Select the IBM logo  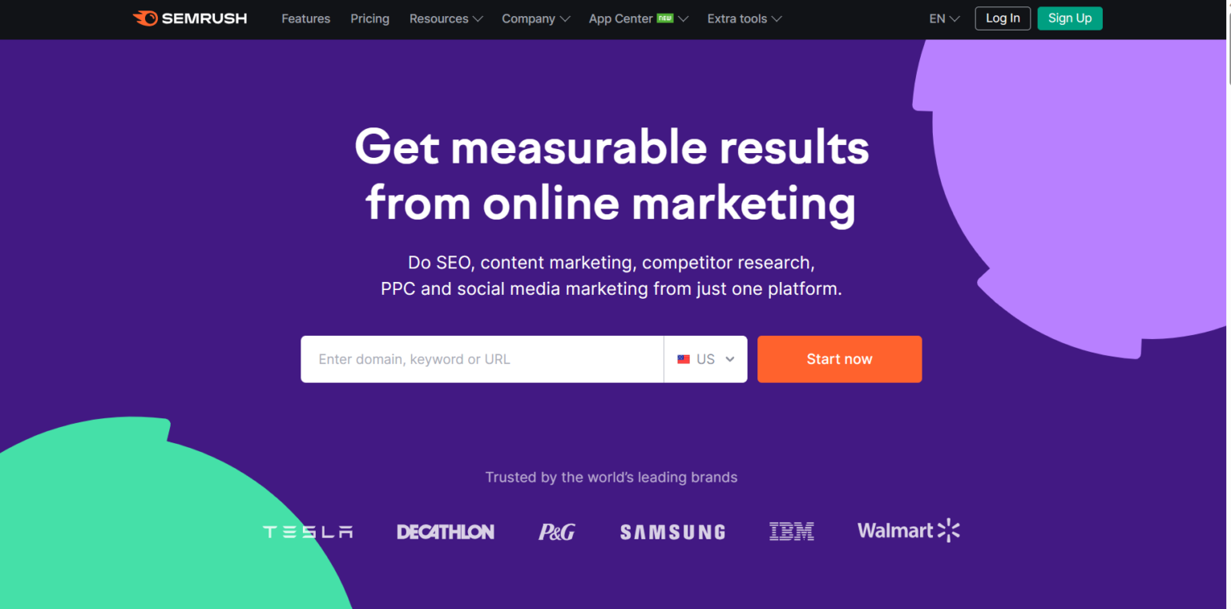pos(791,530)
